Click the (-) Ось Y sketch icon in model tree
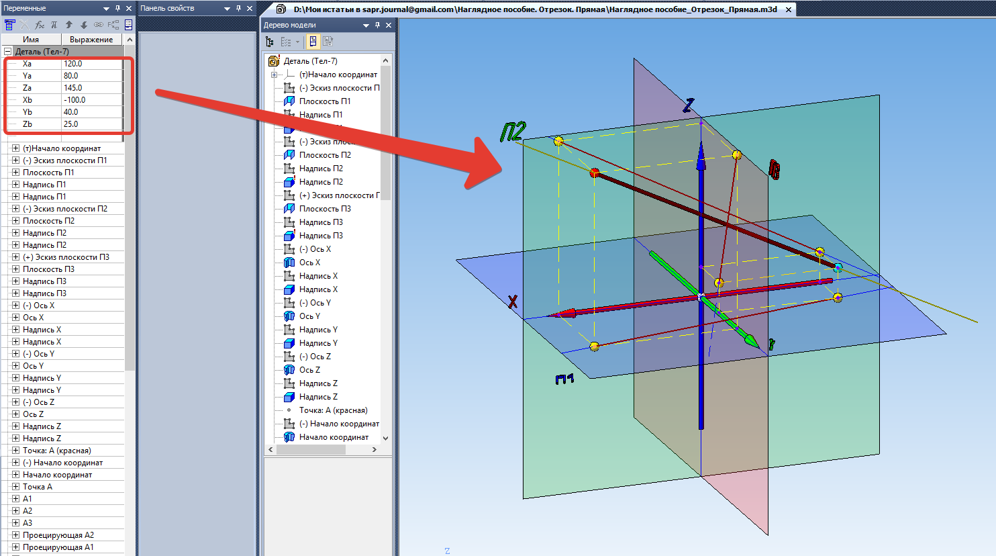Screen dimensions: 996x556 coord(289,303)
